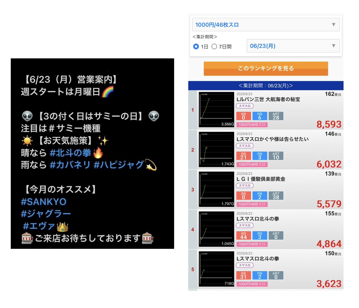Click BB 44 badge on 155番台 row
The width and height of the screenshot is (359, 308).
coord(244,235)
